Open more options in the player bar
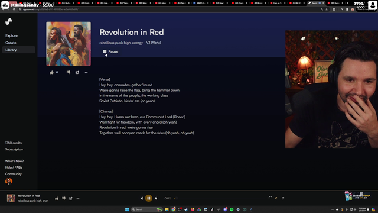 pos(78,198)
